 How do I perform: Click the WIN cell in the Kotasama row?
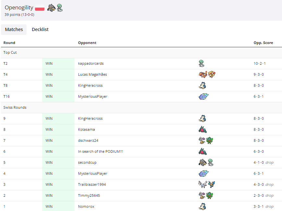[58, 129]
